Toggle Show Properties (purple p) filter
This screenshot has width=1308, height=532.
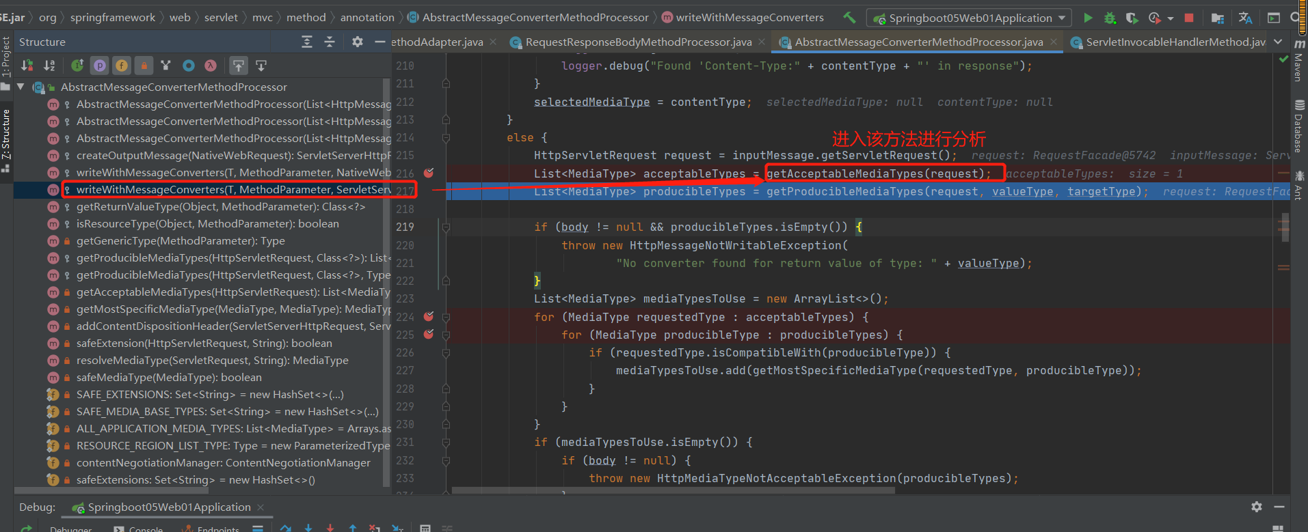(100, 66)
